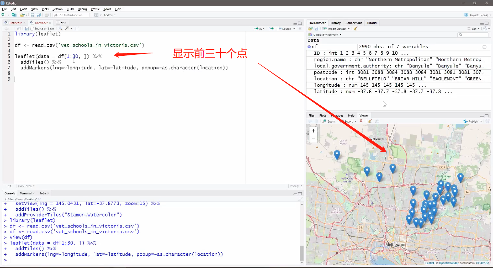Open new file type dropdown arrow
Screen dimensions: 493x268
(x=8, y=15)
